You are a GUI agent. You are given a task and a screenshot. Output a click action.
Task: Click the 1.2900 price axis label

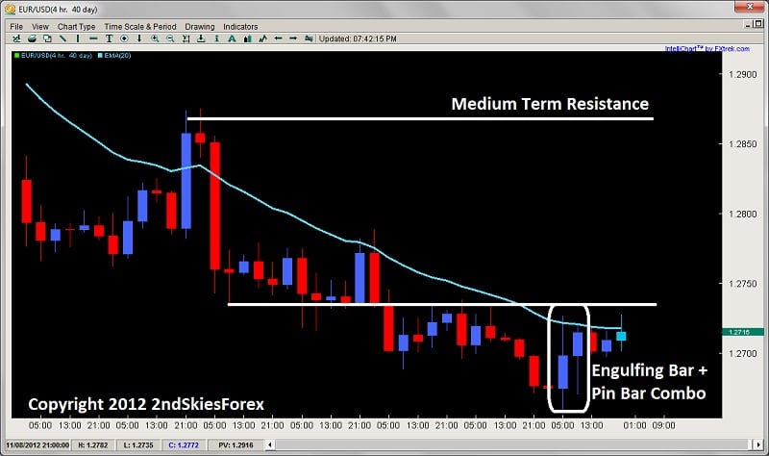tap(742, 74)
